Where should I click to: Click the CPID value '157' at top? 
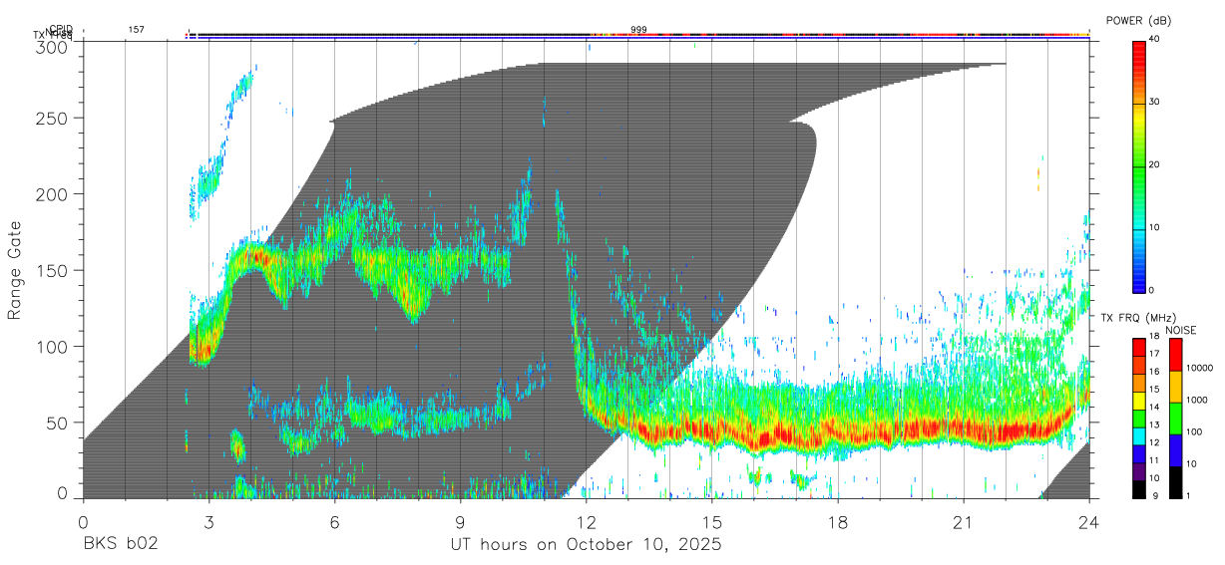pyautogui.click(x=136, y=30)
